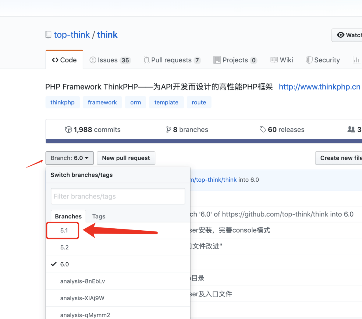The width and height of the screenshot is (362, 319).
Task: Switch to the Tags tab
Action: (x=99, y=216)
